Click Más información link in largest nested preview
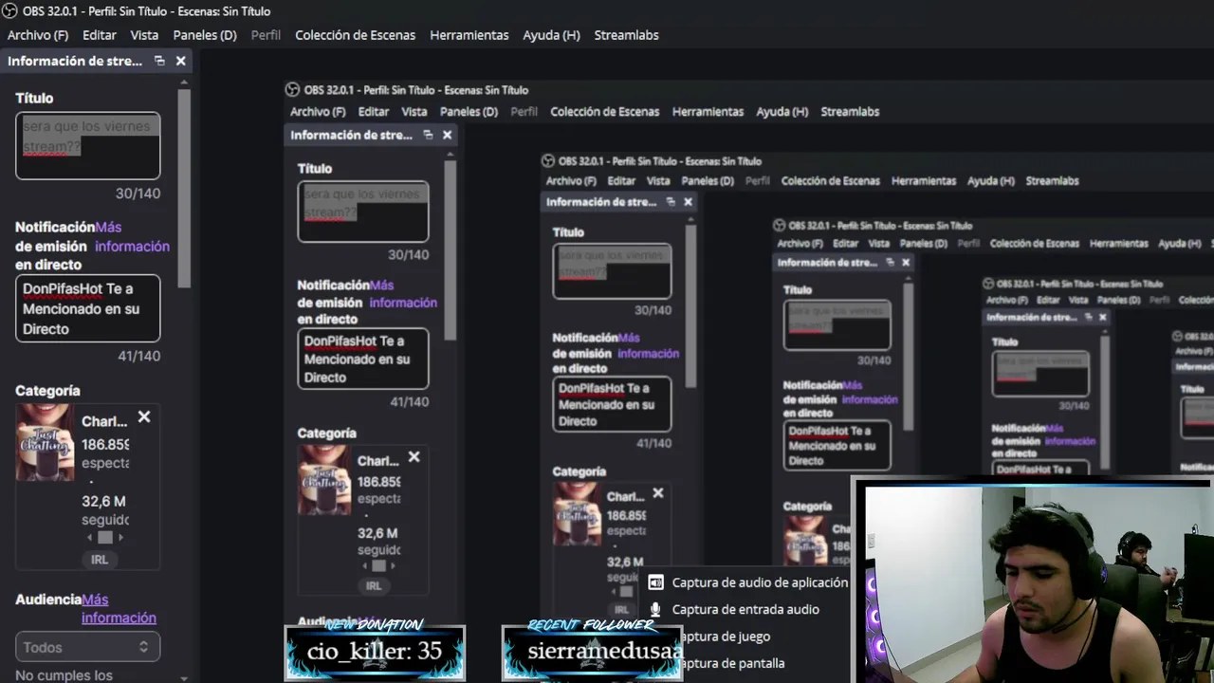1214x683 pixels. (x=403, y=294)
